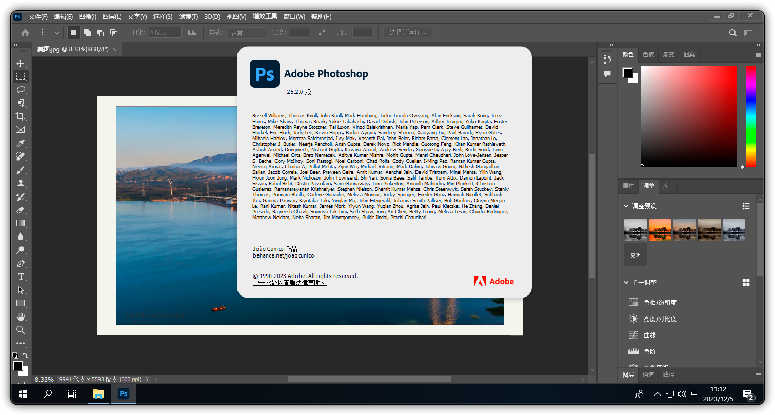775x415 pixels.
Task: Enable New Selection mode
Action: pyautogui.click(x=74, y=33)
